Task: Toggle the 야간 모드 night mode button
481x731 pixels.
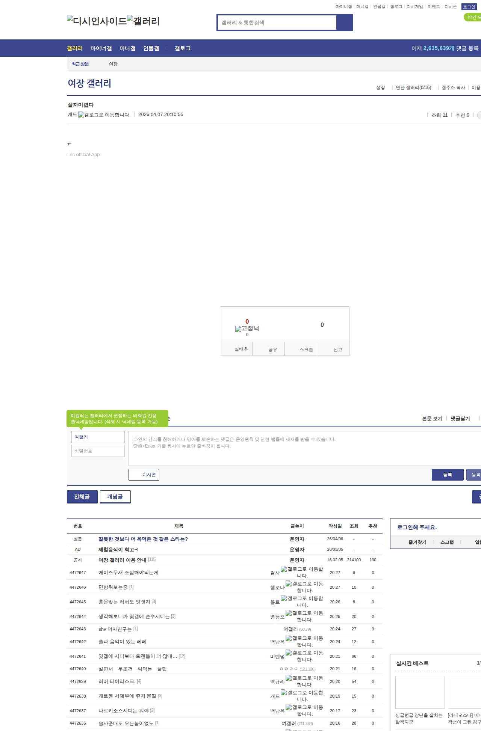Action: [x=473, y=17]
